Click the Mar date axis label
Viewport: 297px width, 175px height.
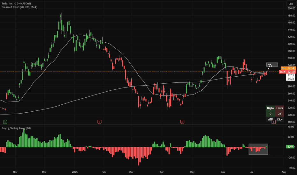point(131,172)
